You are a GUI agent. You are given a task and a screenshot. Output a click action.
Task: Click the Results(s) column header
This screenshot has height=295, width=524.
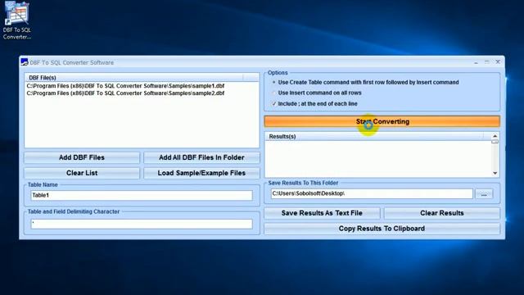[x=374, y=137]
